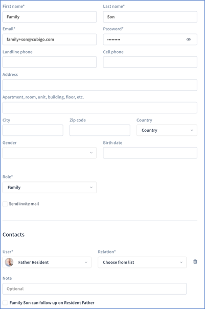Click into the Cell phone field

[150, 62]
